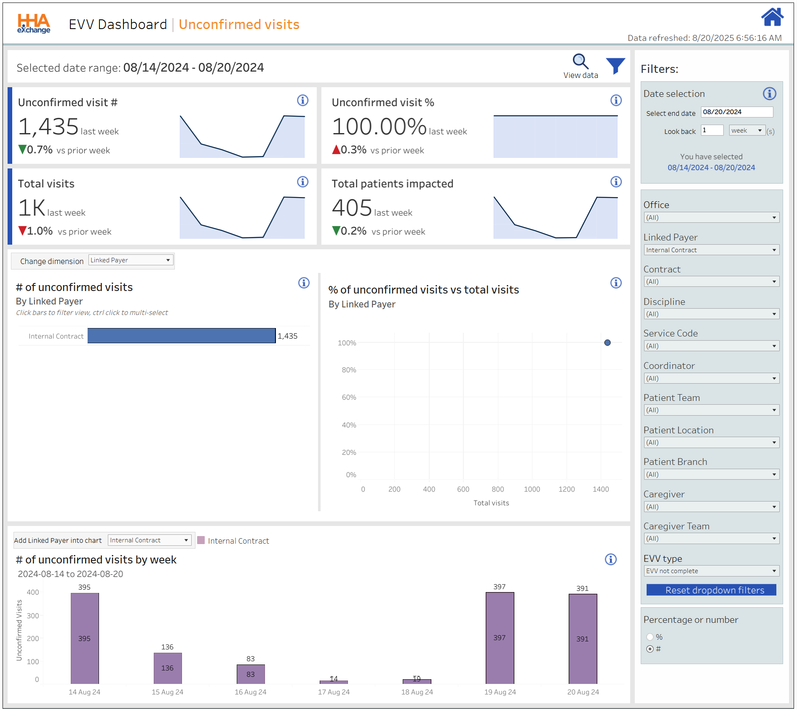Open info icon for Total patients impacted
This screenshot has height=710, width=797.
(616, 182)
